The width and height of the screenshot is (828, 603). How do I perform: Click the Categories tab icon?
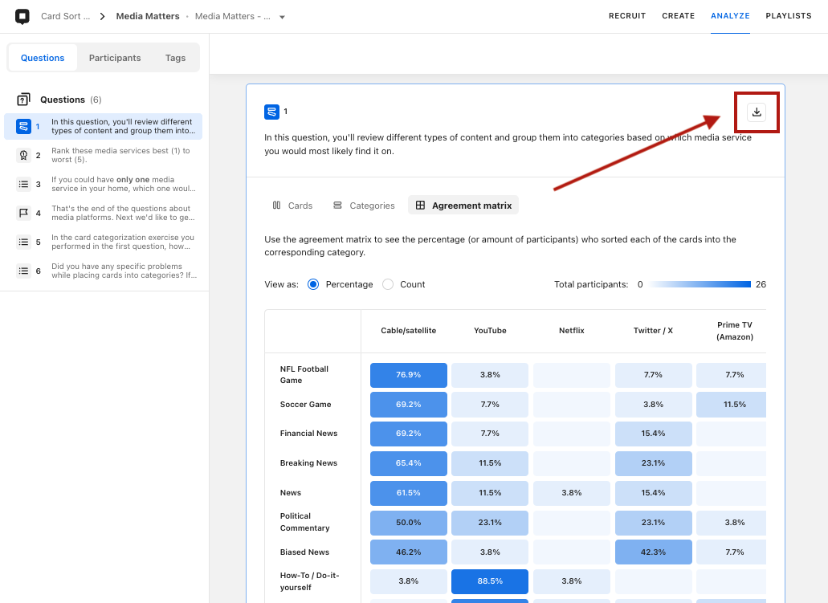[x=337, y=206]
